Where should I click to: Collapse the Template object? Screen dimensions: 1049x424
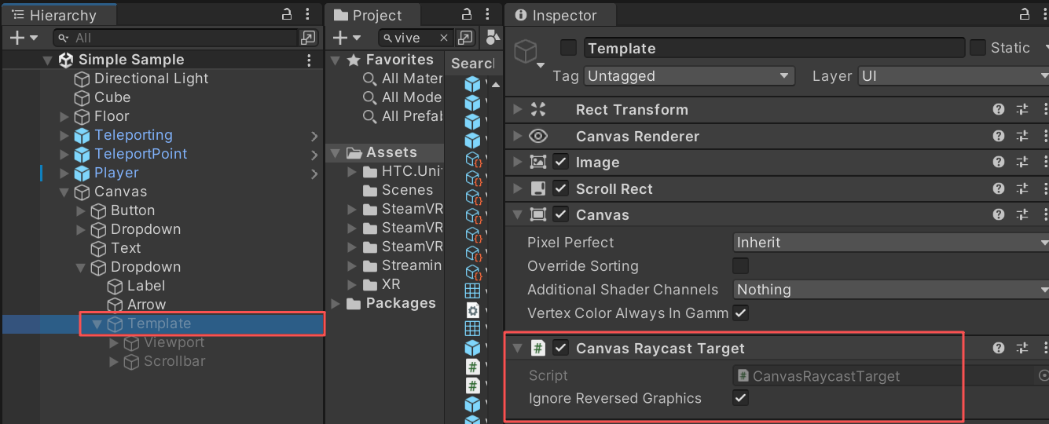point(97,323)
